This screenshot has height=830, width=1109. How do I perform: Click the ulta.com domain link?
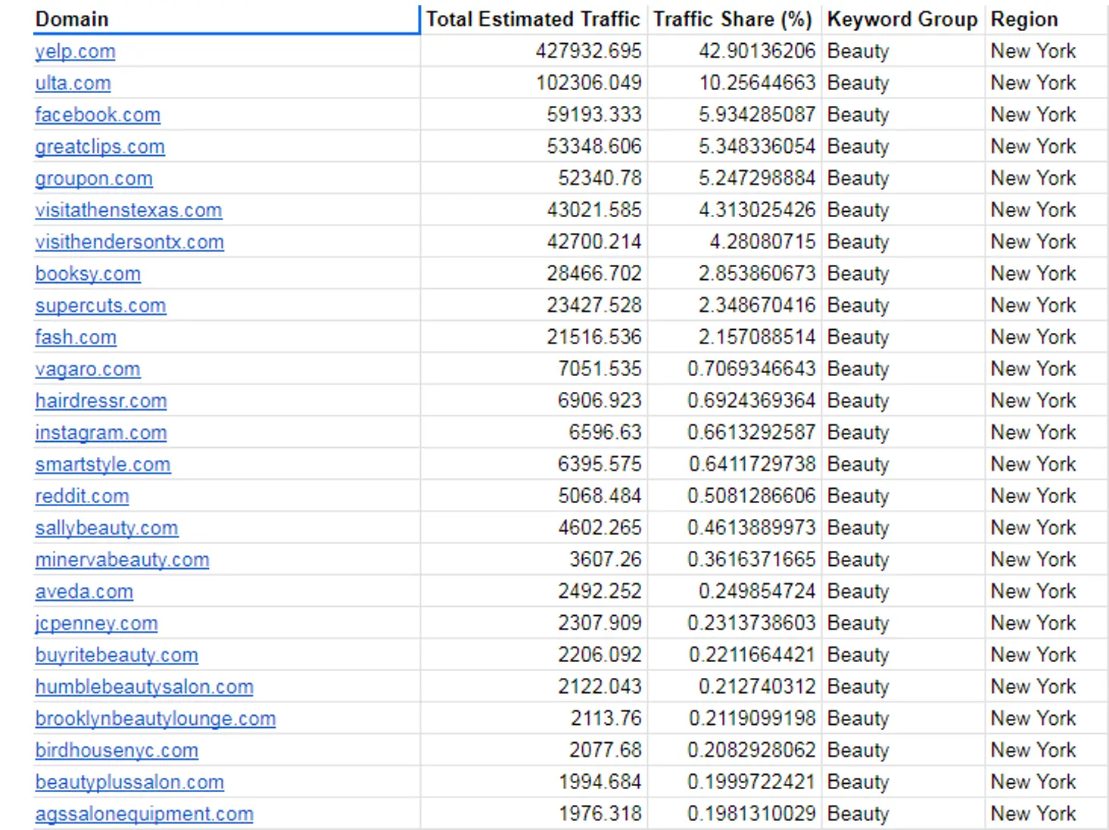click(x=73, y=83)
